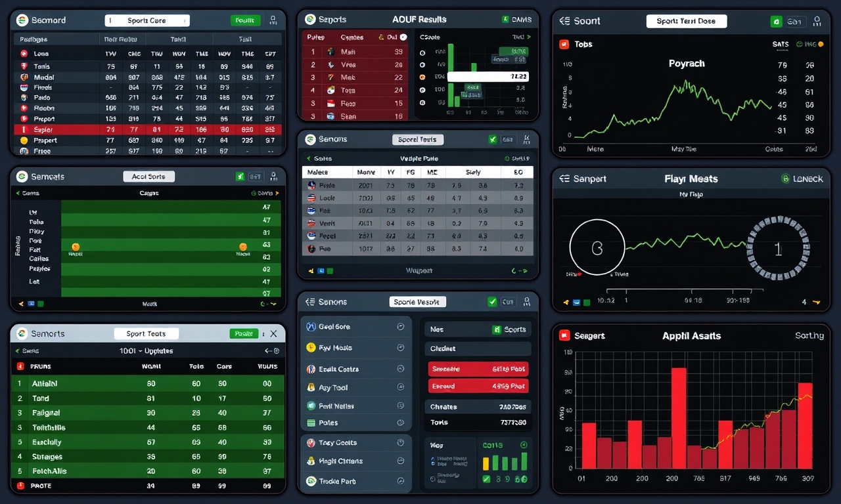The width and height of the screenshot is (841, 504).
Task: Click the hamburger menu icon in Senons Sporle Vesolk window
Action: pos(310,302)
